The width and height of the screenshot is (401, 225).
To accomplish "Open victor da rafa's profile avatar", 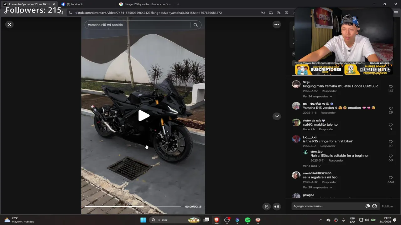I will pyautogui.click(x=296, y=122).
